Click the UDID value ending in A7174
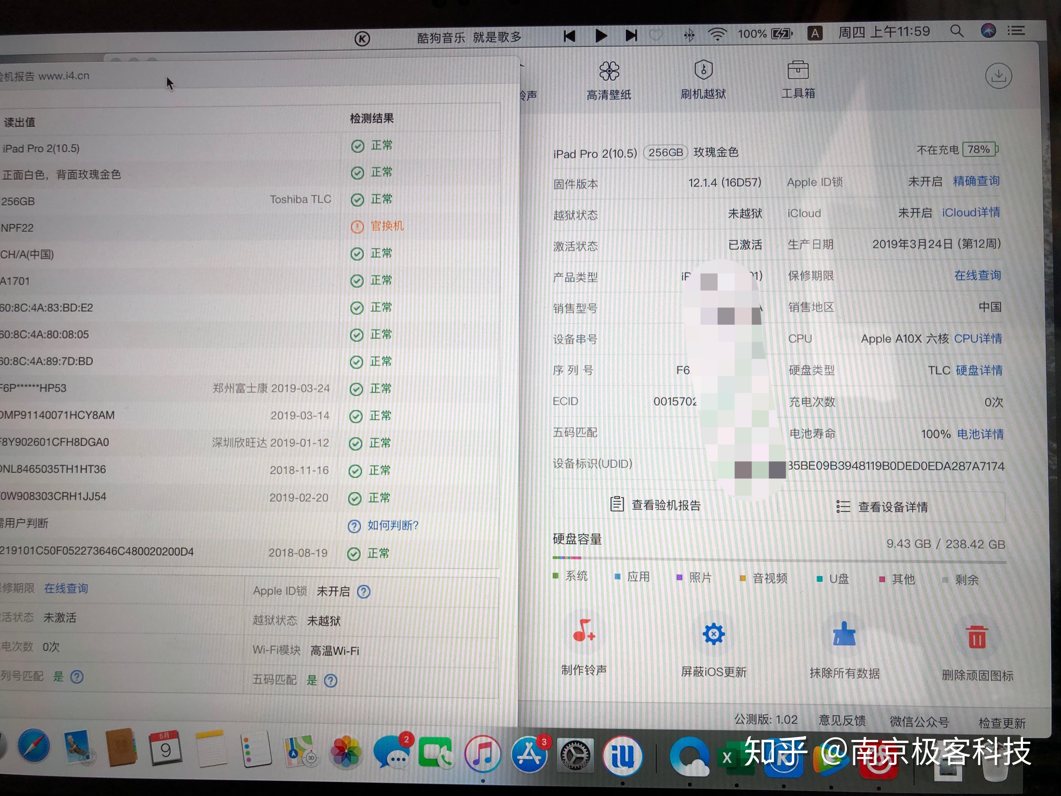Viewport: 1061px width, 796px height. pyautogui.click(x=896, y=466)
